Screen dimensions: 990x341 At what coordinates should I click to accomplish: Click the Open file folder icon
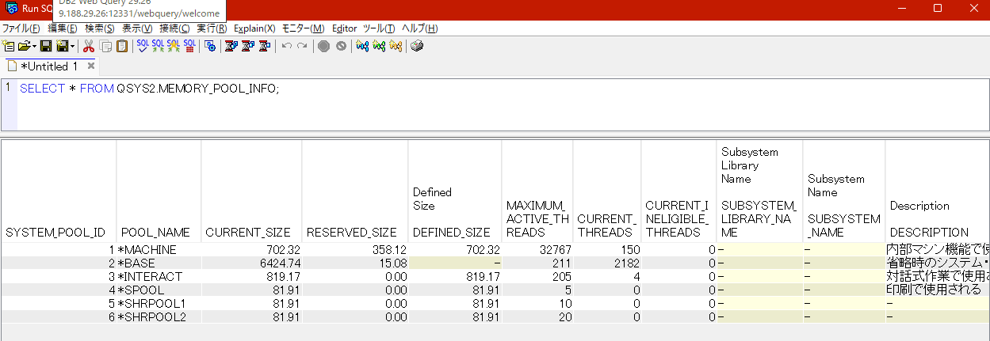24,46
